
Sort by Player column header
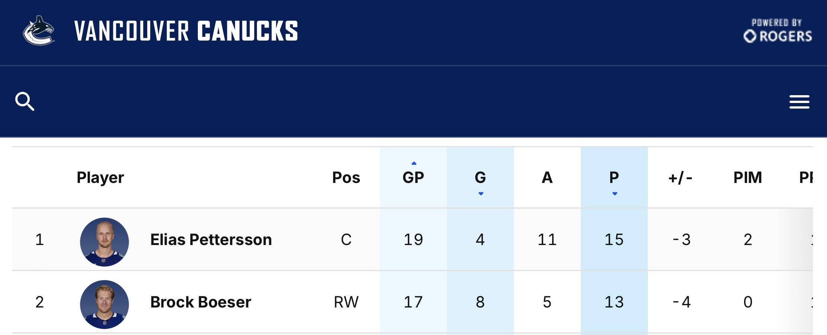pos(100,177)
